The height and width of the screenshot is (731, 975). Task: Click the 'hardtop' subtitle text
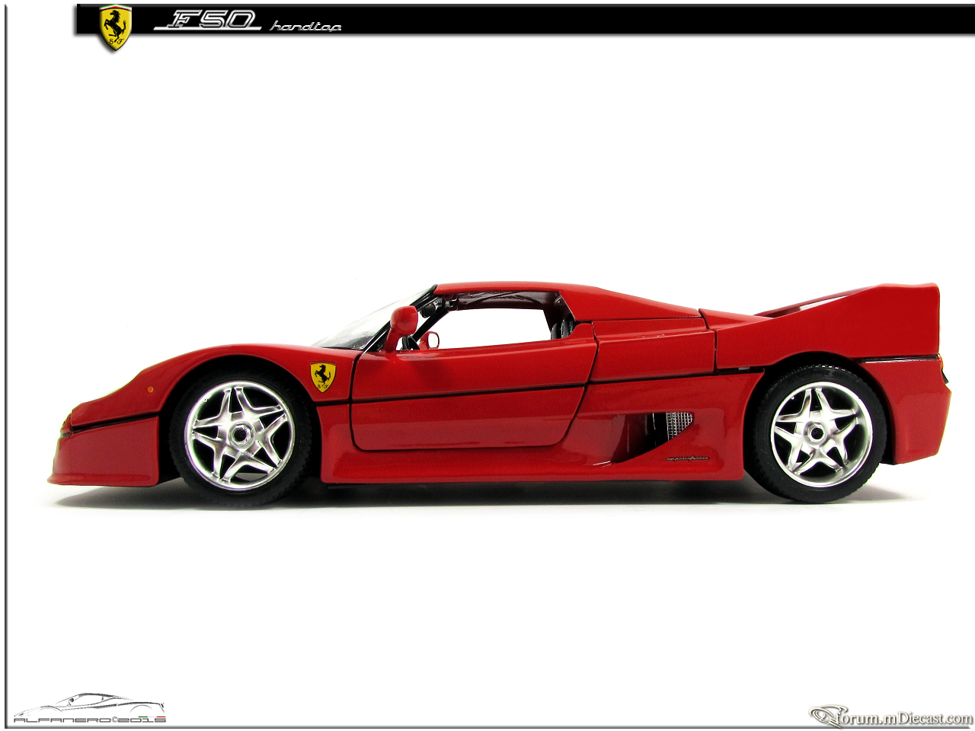pos(305,27)
